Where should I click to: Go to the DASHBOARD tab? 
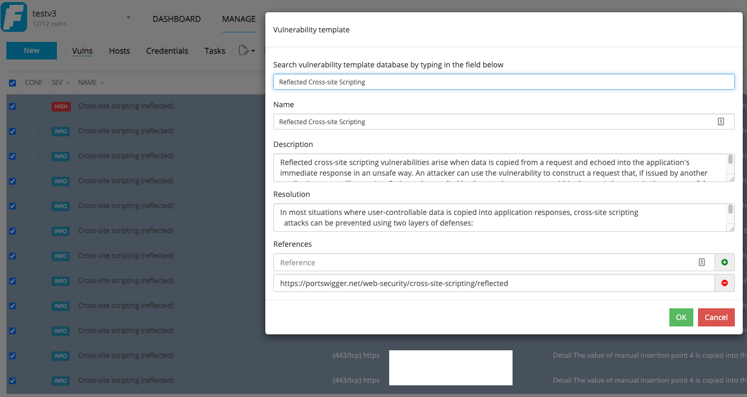point(177,19)
